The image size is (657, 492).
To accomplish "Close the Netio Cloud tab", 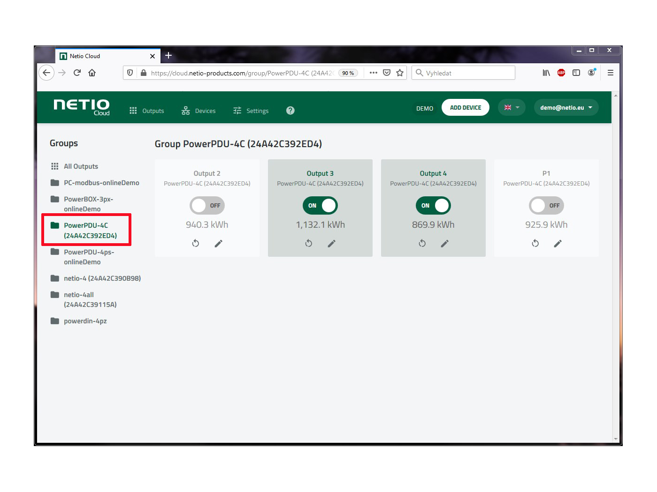I will (x=153, y=56).
